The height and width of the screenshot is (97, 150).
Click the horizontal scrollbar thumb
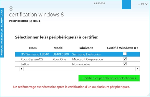(x=52, y=69)
